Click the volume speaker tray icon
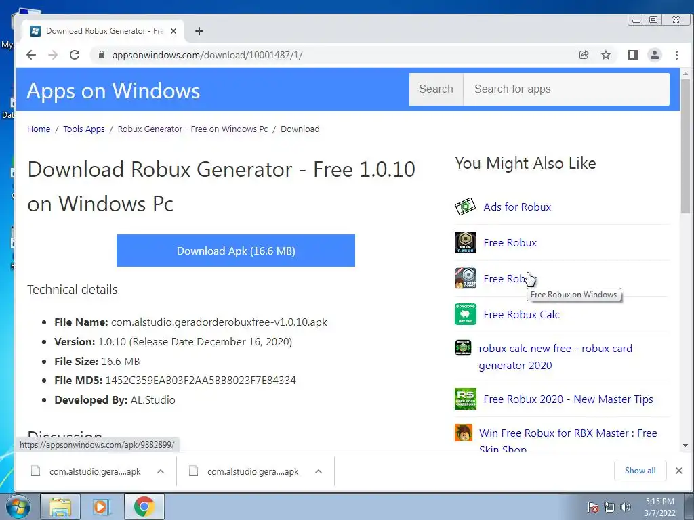This screenshot has width=694, height=520. (625, 507)
